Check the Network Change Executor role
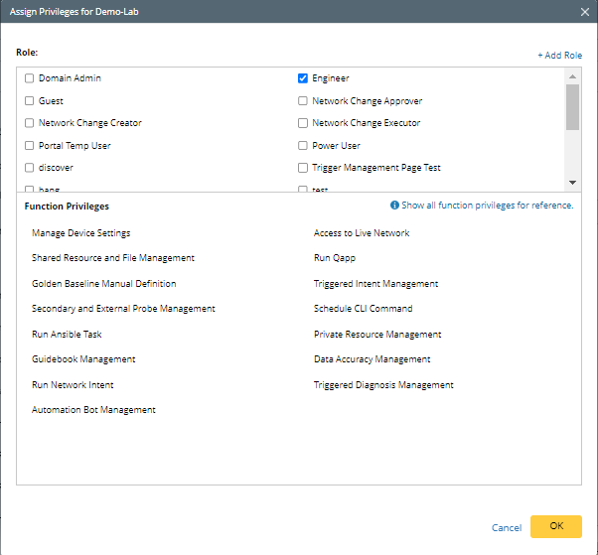This screenshot has width=598, height=555. (303, 123)
